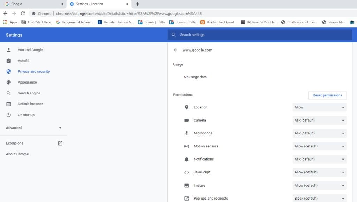The image size is (357, 202).
Task: Click the Default browser window icon
Action: click(9, 104)
